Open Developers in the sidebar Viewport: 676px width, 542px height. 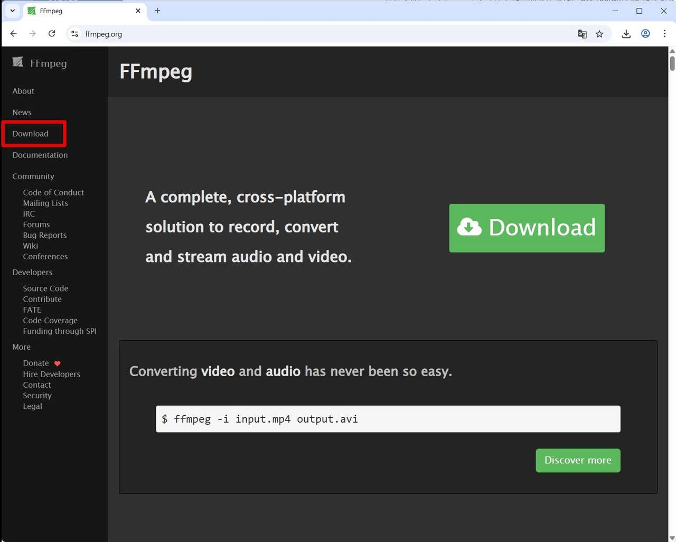point(32,272)
